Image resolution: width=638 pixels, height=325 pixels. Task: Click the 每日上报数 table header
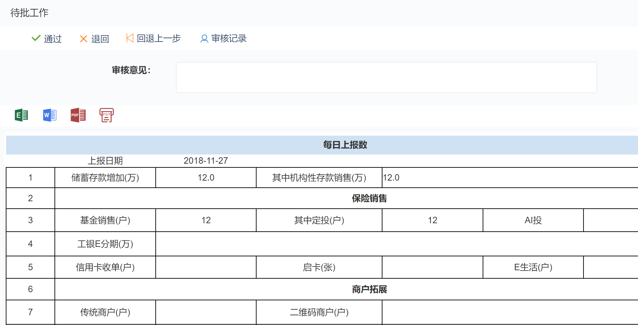click(345, 145)
